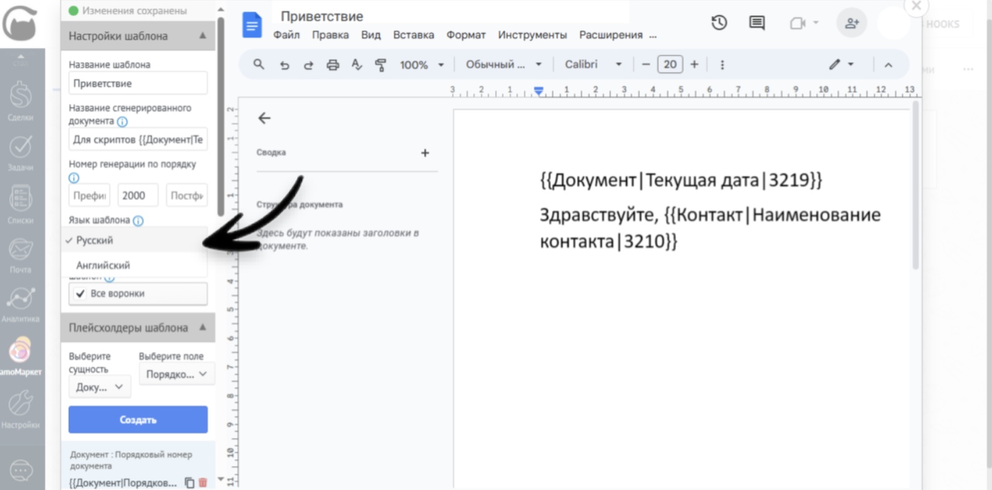
Task: Click the settings panel scrollbar
Action: [x=220, y=115]
